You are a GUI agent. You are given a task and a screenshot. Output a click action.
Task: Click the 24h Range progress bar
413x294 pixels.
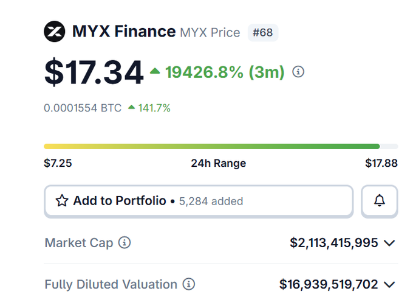(220, 147)
